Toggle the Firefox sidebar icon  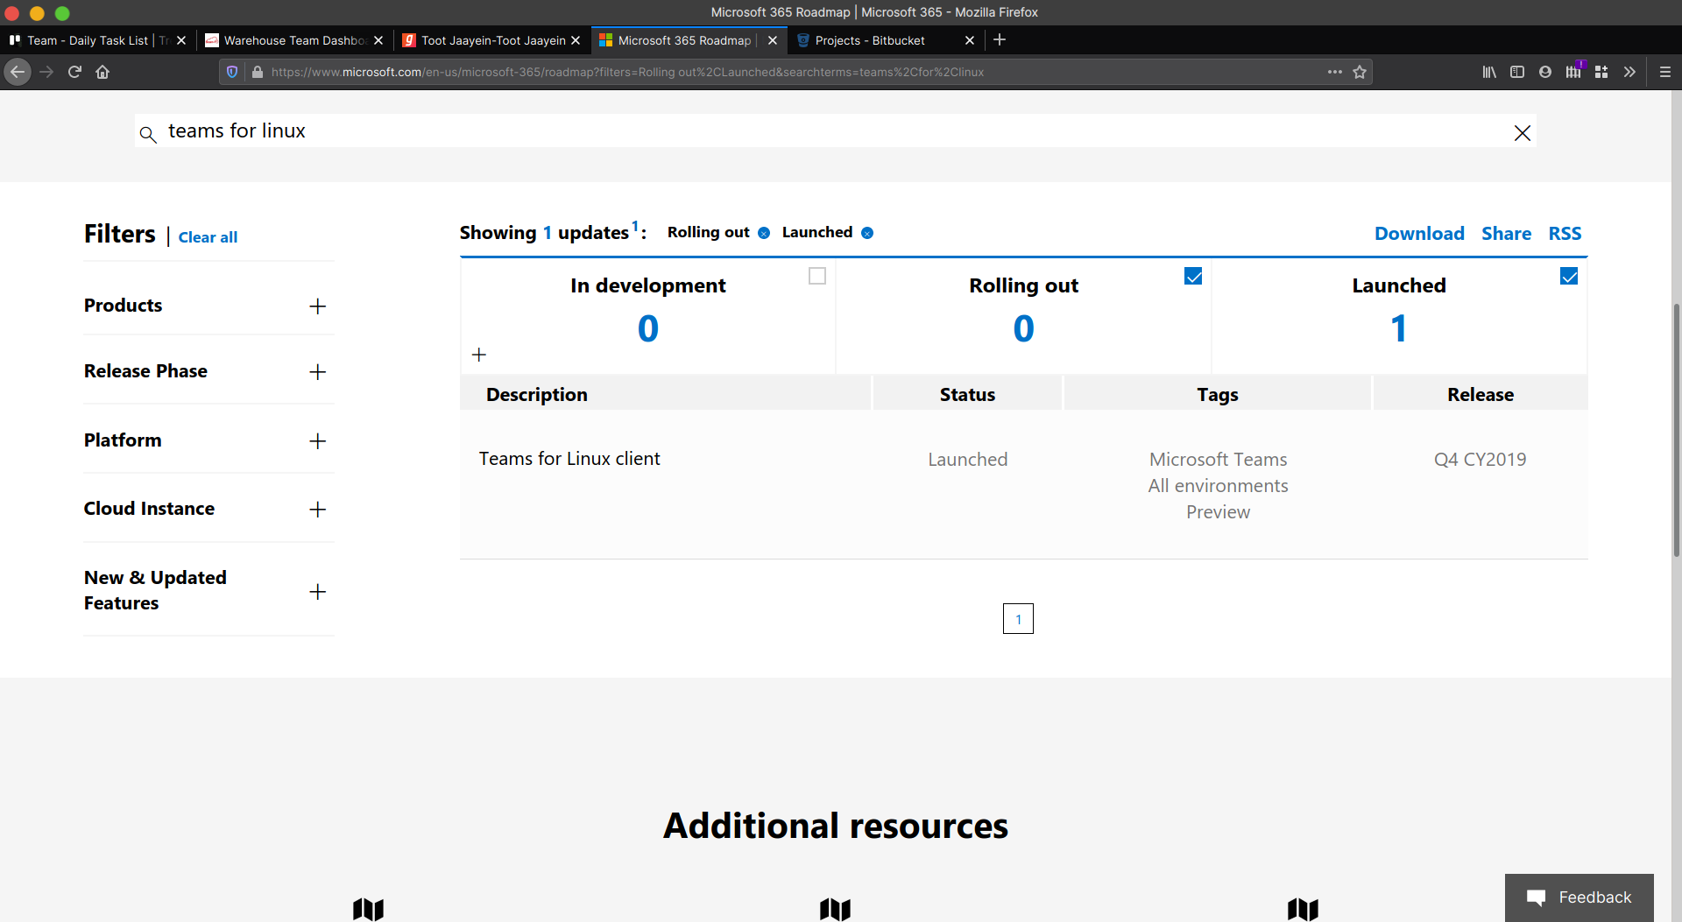click(x=1517, y=72)
